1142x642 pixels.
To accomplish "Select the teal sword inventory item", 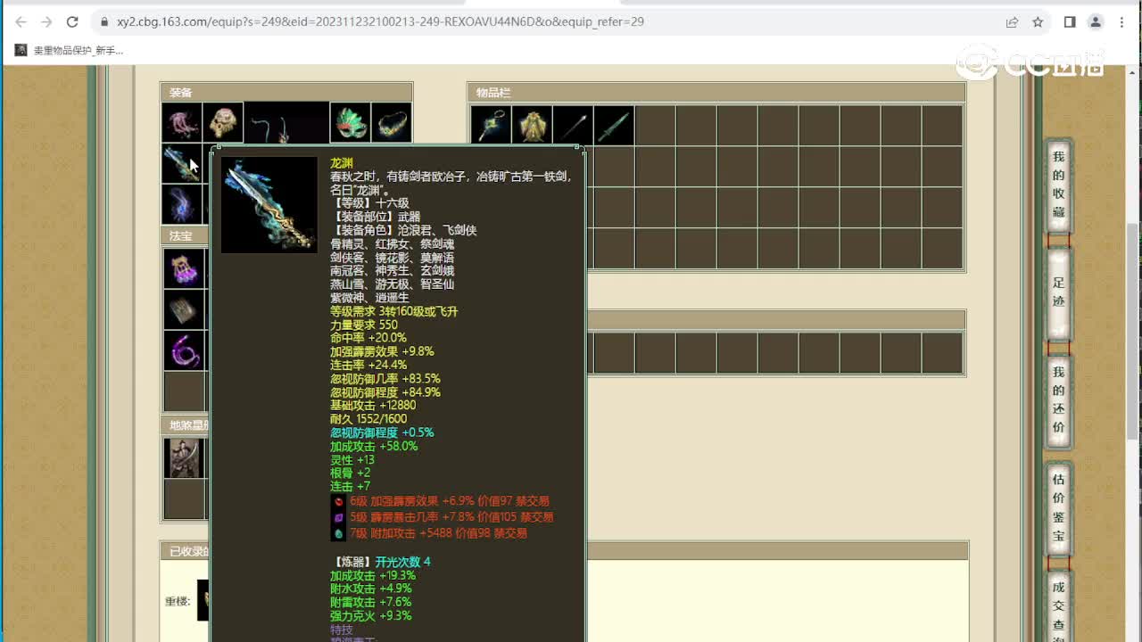I will pyautogui.click(x=614, y=126).
